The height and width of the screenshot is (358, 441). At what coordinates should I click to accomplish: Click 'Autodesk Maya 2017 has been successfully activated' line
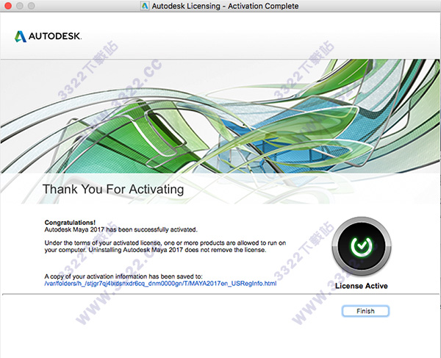point(121,230)
